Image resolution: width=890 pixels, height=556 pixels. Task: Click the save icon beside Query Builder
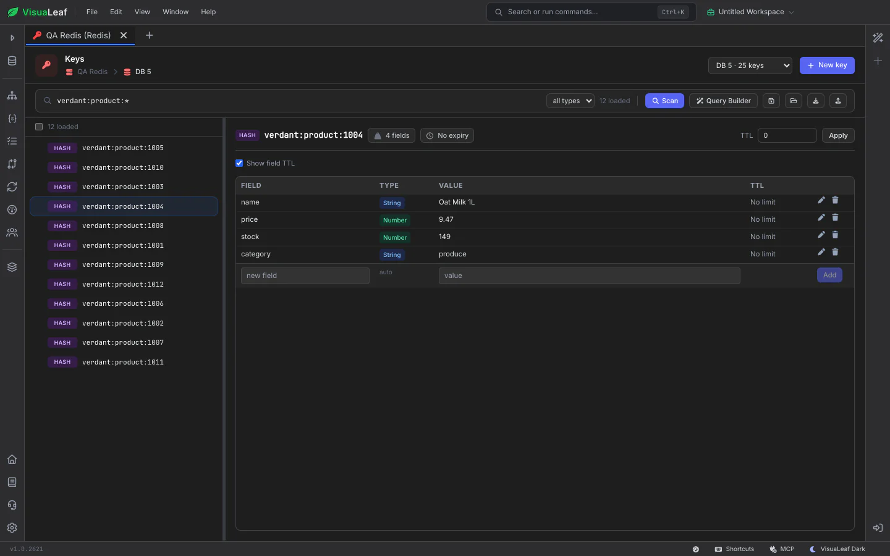pyautogui.click(x=771, y=101)
